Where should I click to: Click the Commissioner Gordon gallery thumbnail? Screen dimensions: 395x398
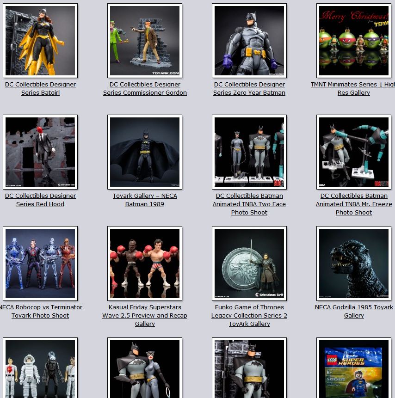click(x=145, y=41)
